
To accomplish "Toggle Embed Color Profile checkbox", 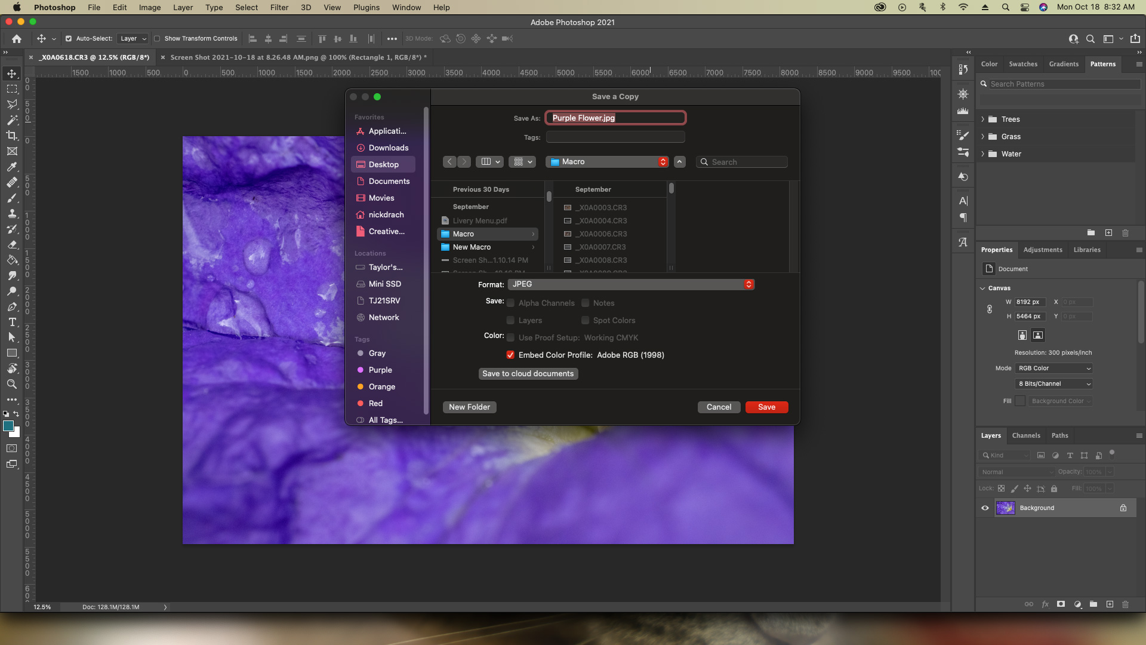I will [510, 355].
